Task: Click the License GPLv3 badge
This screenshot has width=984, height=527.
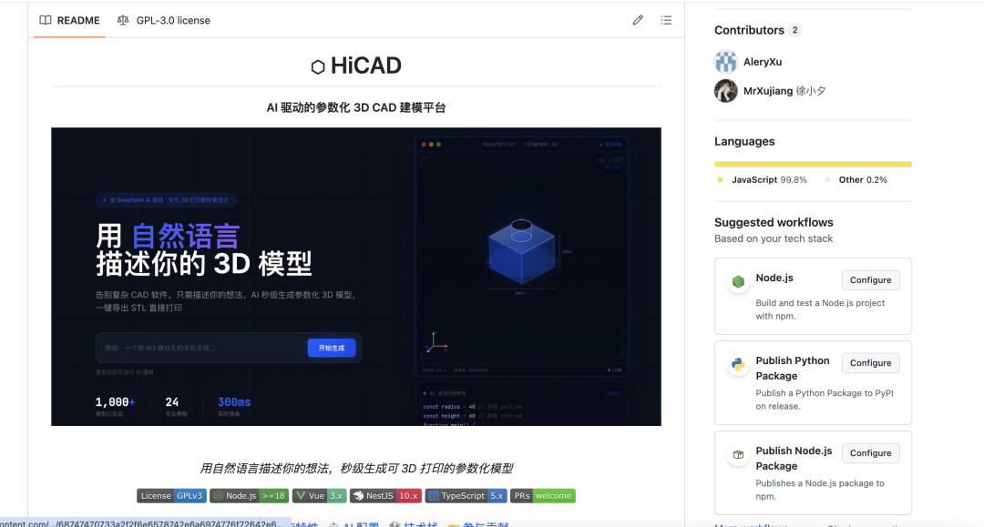Action: pos(171,496)
